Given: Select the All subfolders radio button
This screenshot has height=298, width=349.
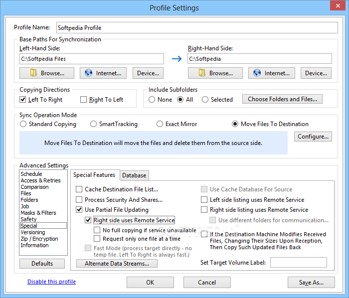Looking at the screenshot, I should (180, 99).
